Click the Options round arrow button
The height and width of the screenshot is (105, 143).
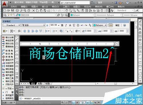(x=125, y=25)
